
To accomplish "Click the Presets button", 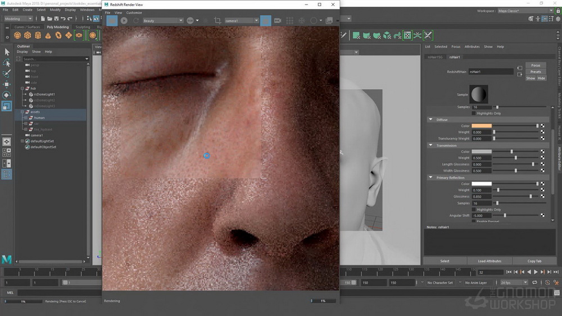I will [536, 72].
